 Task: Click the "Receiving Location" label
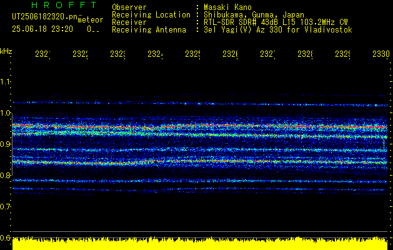click(151, 15)
